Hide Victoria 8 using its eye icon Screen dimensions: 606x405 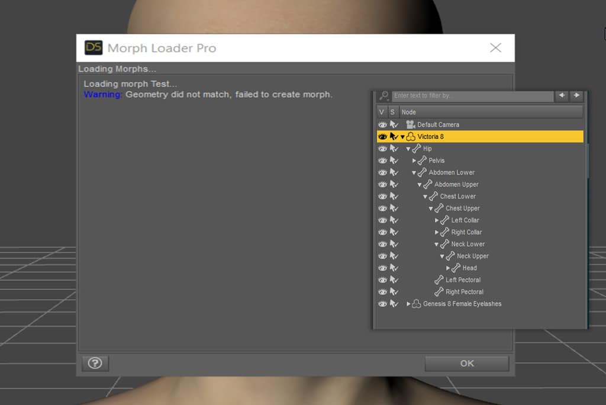point(382,137)
